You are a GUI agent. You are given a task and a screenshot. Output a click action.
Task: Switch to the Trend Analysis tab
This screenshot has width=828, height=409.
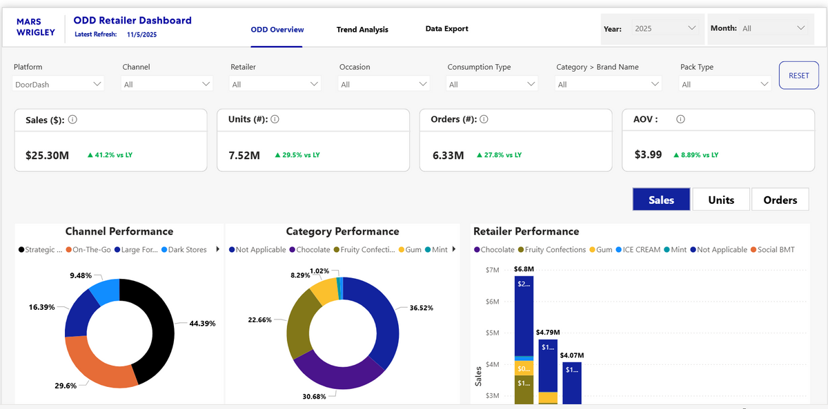[x=362, y=30]
